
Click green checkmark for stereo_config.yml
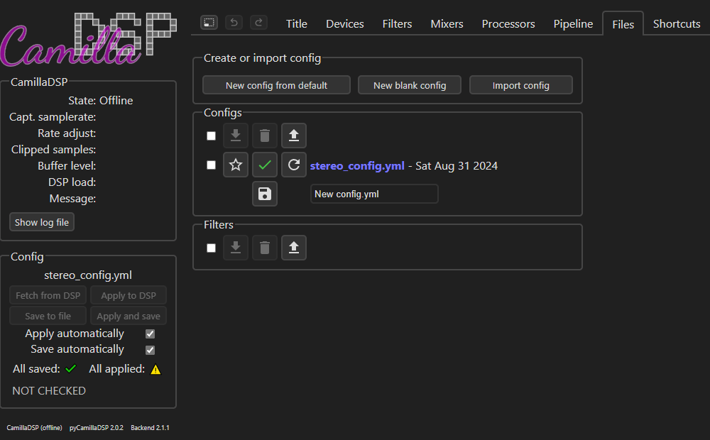point(264,165)
